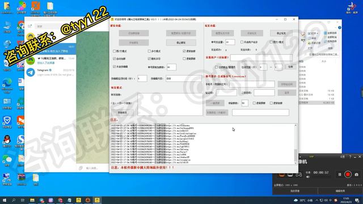This screenshot has height=204, width=363.
Task: Open the Telegram official chat
Action: point(50,73)
